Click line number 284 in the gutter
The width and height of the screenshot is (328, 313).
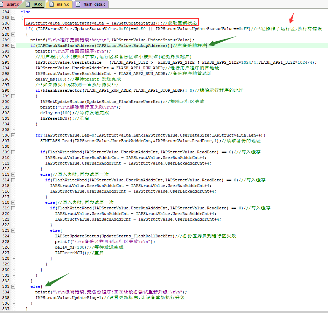point(6,12)
